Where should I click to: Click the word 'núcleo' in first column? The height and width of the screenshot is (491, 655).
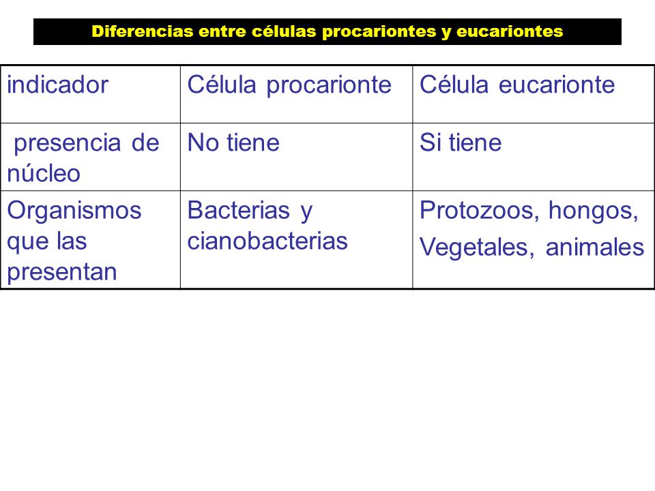(x=44, y=173)
